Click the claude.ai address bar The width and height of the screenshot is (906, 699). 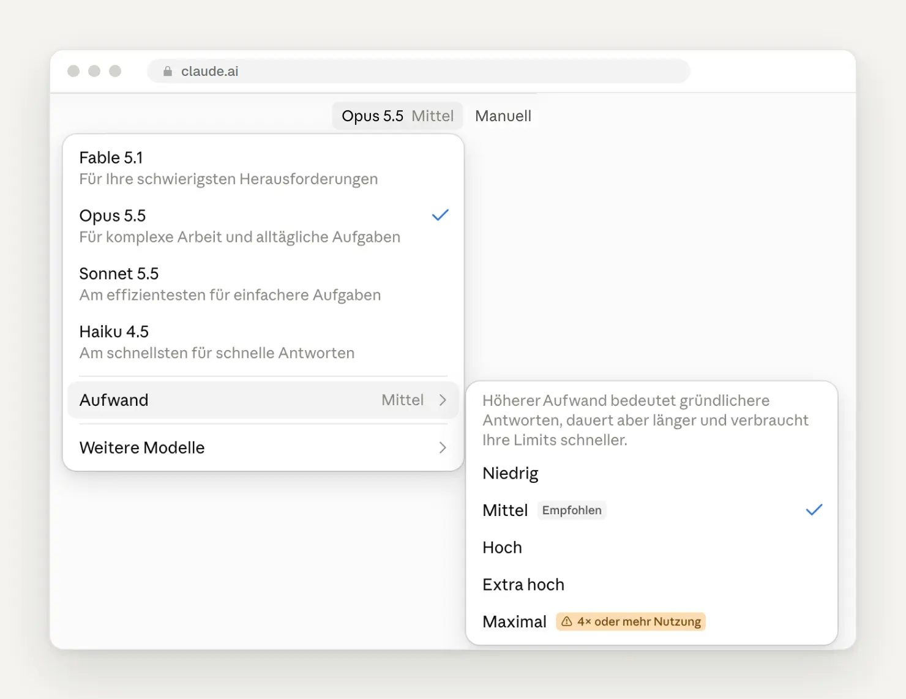[419, 71]
